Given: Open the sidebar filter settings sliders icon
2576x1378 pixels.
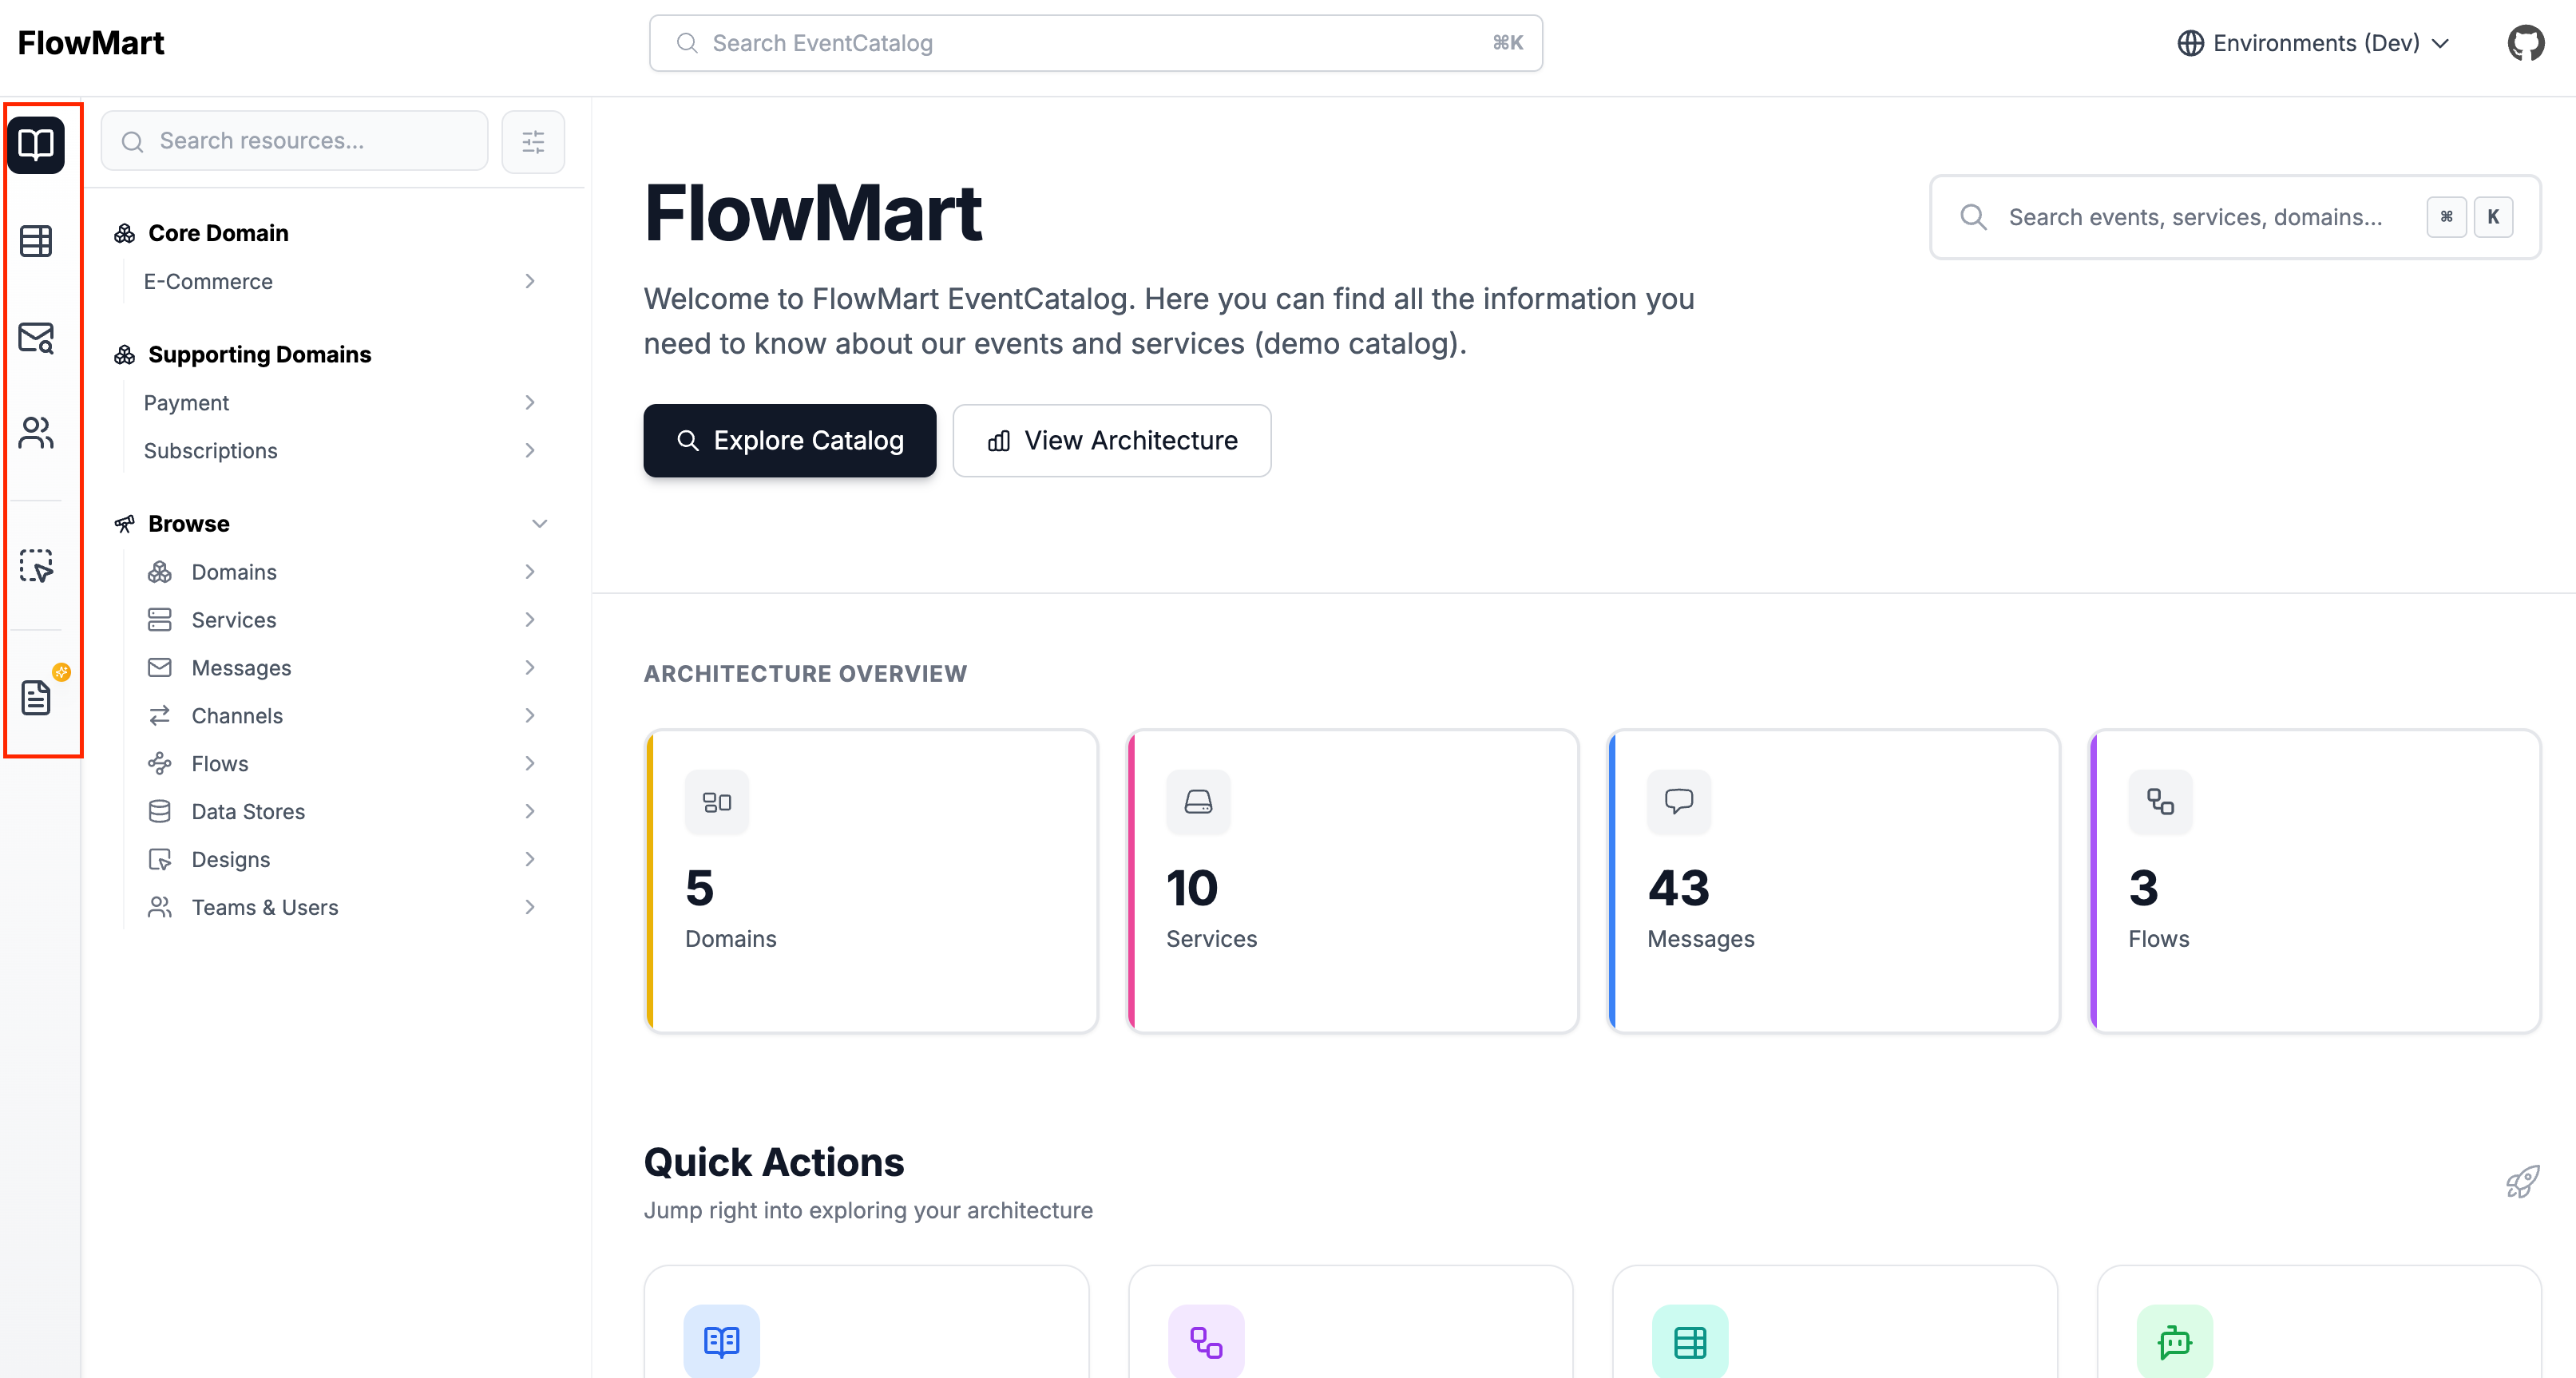Looking at the screenshot, I should [x=533, y=142].
